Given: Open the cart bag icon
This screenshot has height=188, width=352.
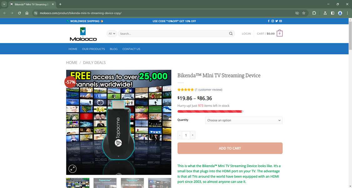Looking at the screenshot, I should [x=279, y=33].
